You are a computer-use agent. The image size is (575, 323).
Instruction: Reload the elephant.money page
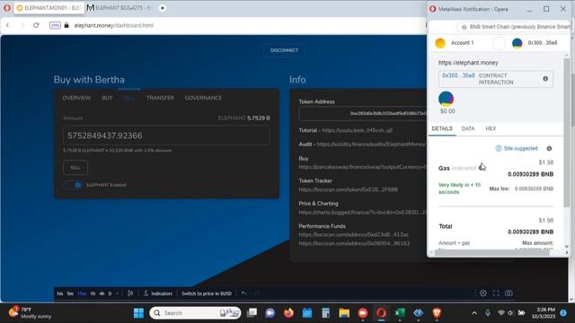(36, 25)
